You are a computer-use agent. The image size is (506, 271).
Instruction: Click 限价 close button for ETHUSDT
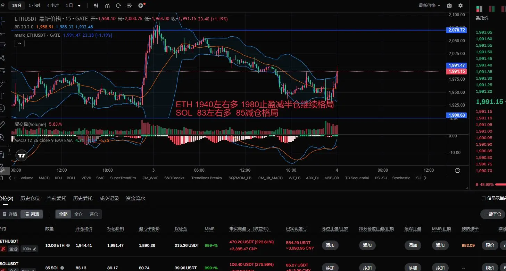[x=490, y=245]
